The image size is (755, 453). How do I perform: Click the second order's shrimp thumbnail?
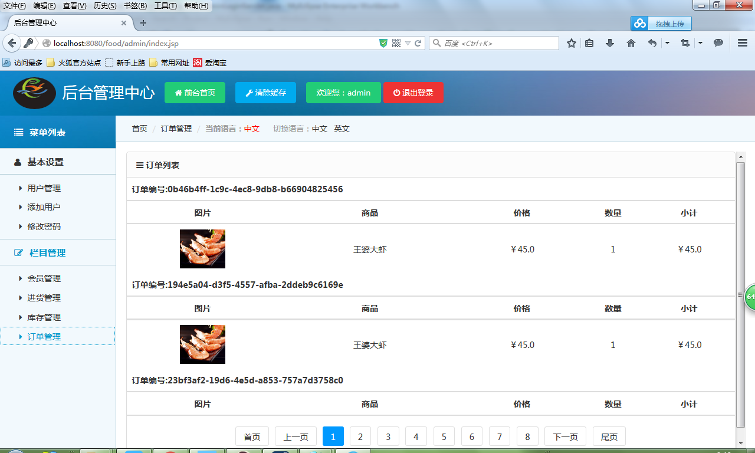(202, 344)
